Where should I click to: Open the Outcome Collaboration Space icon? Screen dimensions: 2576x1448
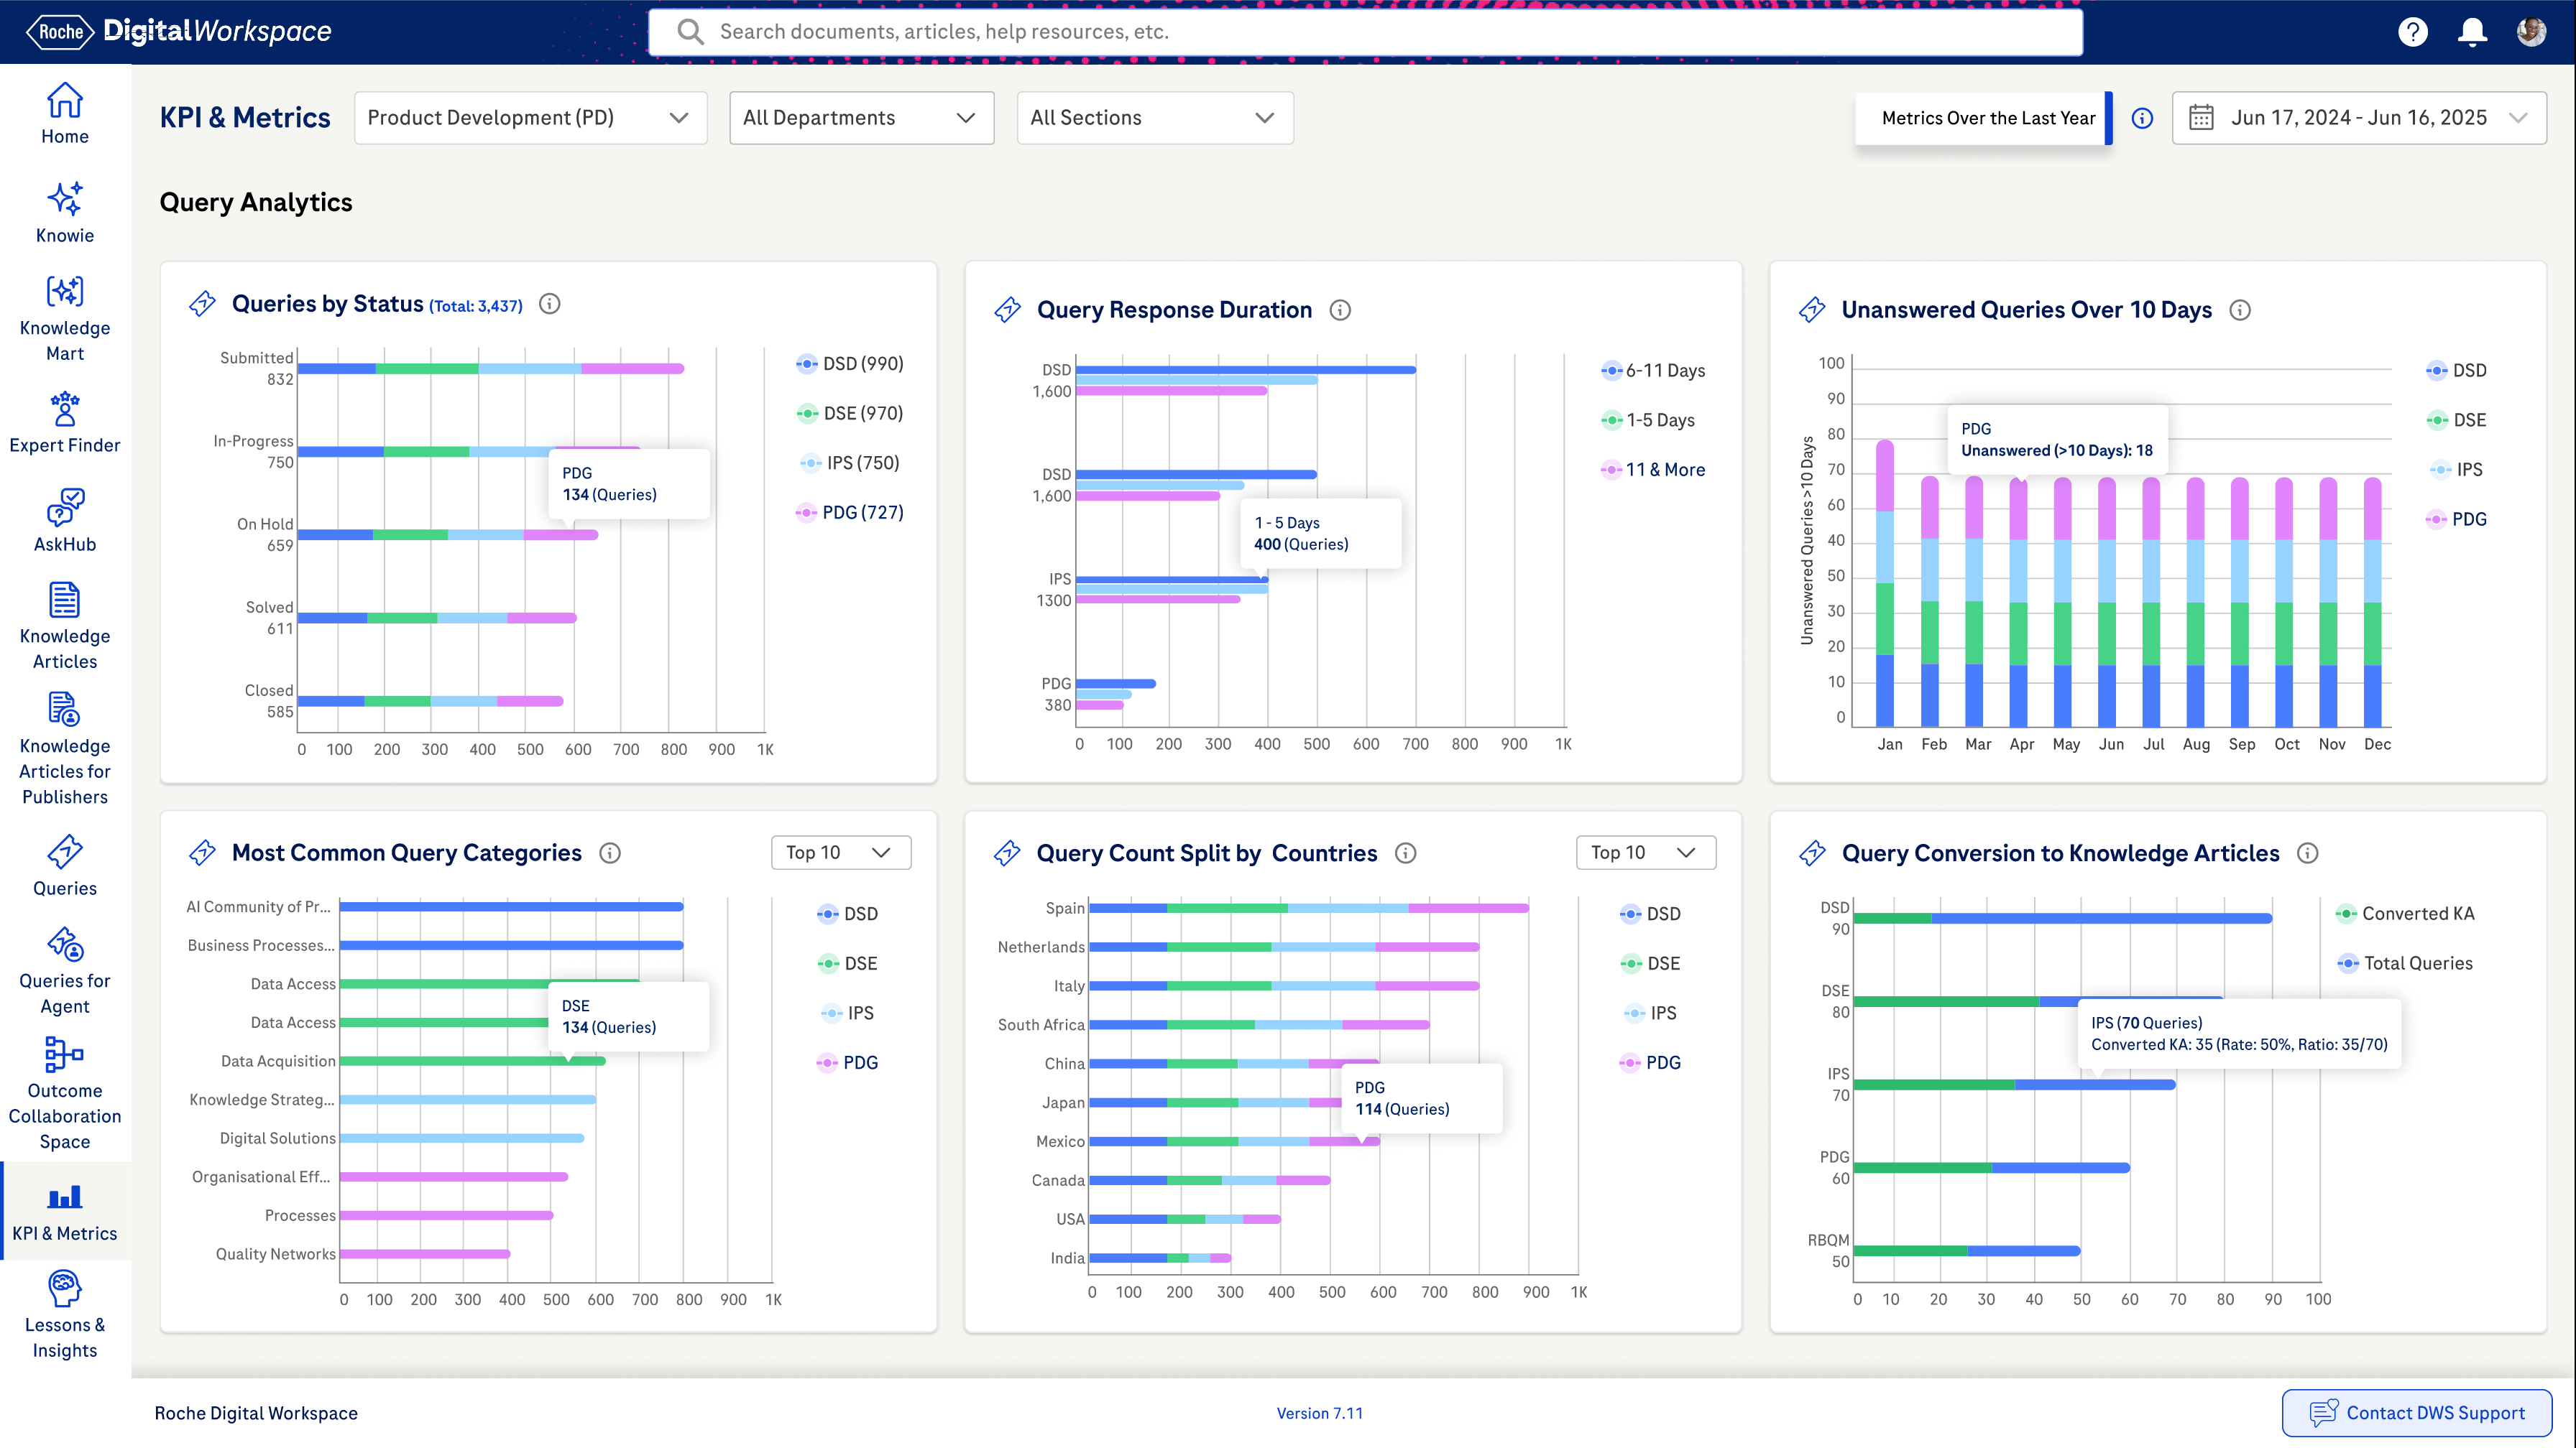pyautogui.click(x=65, y=1053)
